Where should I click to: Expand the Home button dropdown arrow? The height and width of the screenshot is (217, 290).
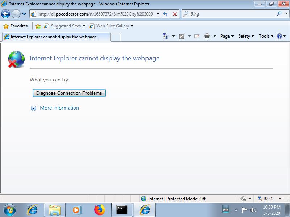pos(173,36)
